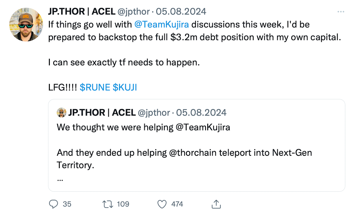The width and height of the screenshot is (358, 216).
Task: Click the 474 likes count
Action: (x=177, y=204)
